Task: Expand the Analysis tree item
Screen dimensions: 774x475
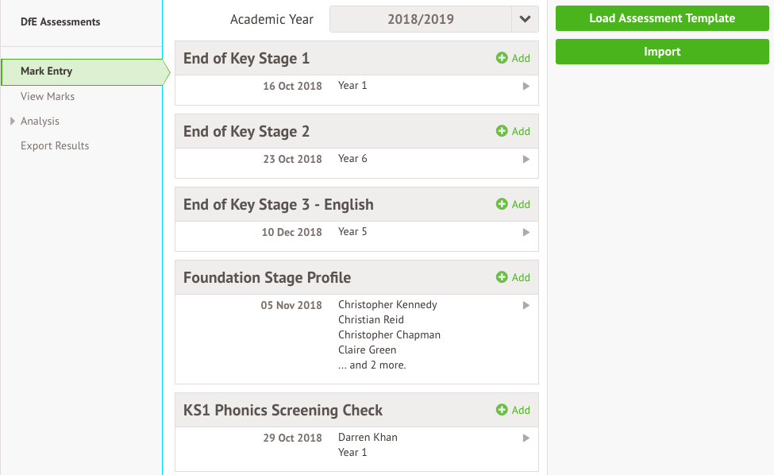Action: click(x=13, y=121)
